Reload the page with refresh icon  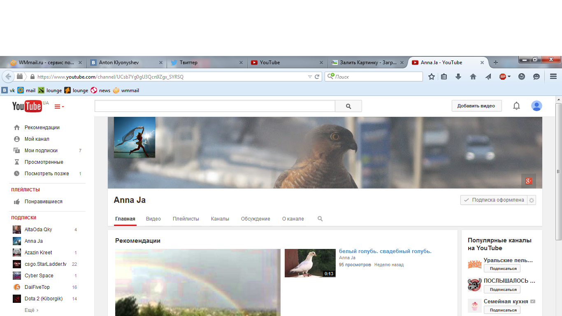point(317,77)
